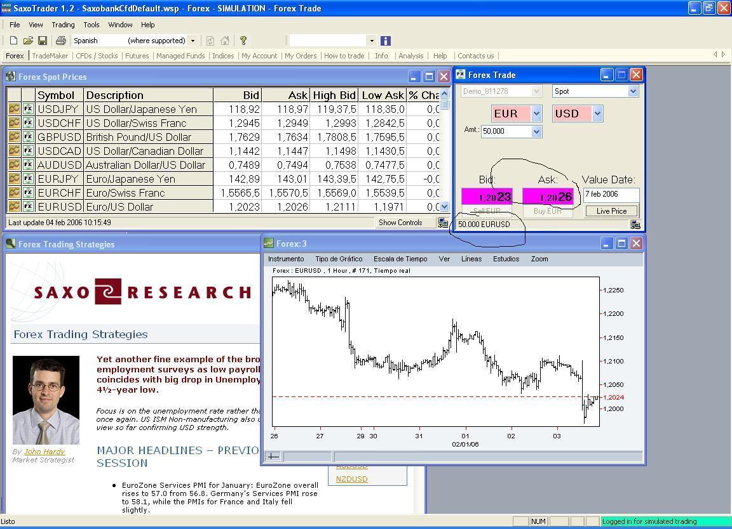Click FX trade icon for EURCHF row

(28, 192)
